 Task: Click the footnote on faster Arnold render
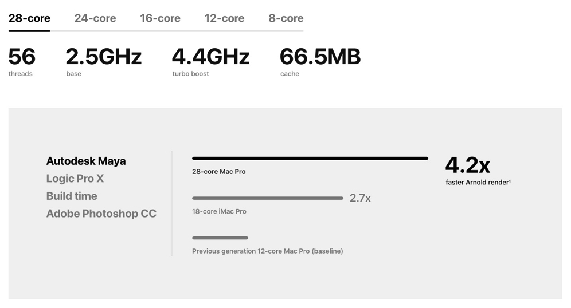(x=510, y=181)
